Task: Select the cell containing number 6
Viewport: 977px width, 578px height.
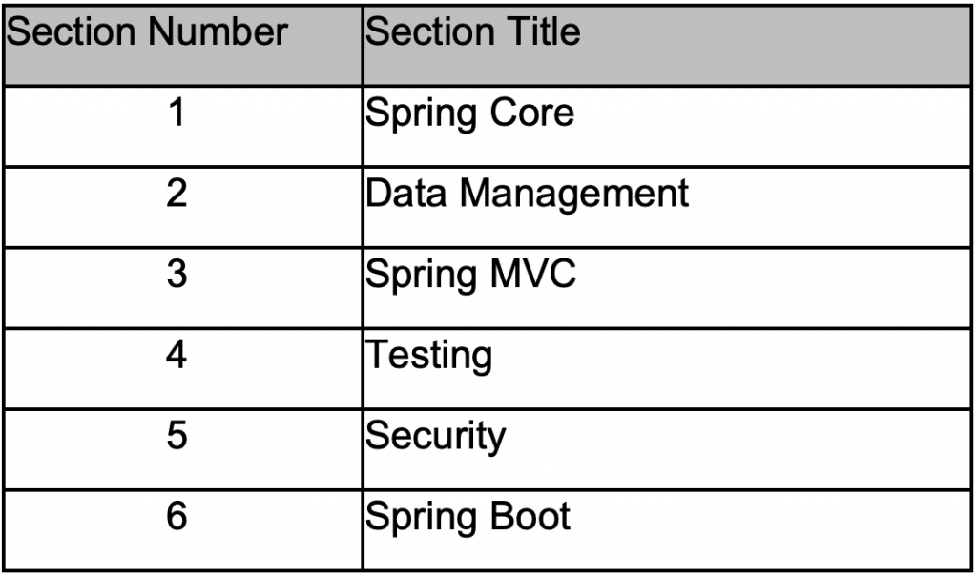Action: (x=177, y=517)
